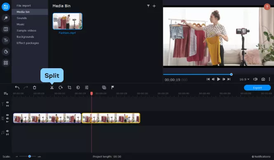Open the 16:9 aspect ratio dropdown
Image resolution: width=274 pixels, height=160 pixels.
pos(244,79)
